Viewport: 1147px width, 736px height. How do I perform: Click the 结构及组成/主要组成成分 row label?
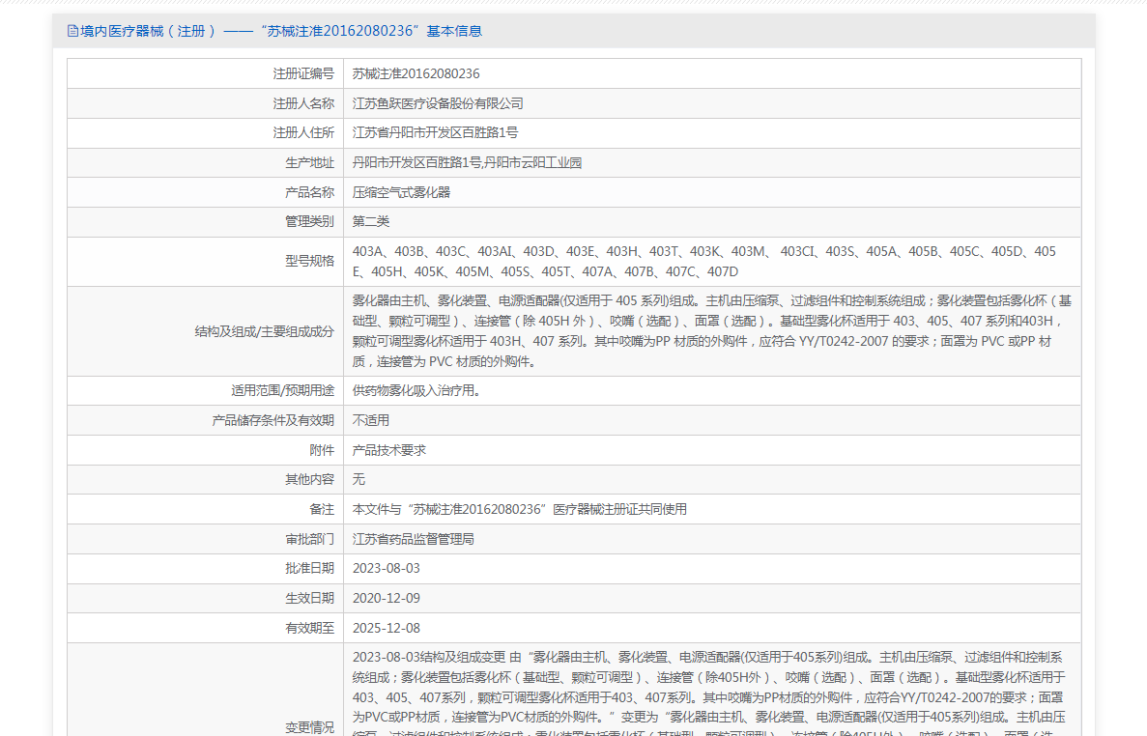[265, 331]
